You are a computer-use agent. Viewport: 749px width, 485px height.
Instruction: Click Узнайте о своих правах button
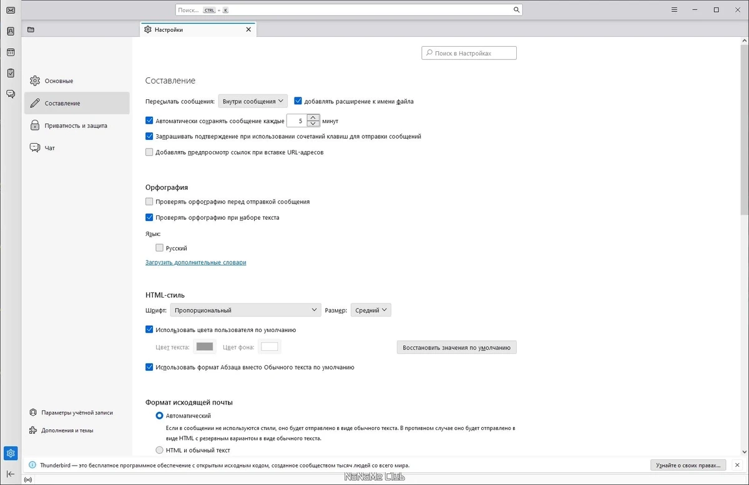[x=688, y=465]
